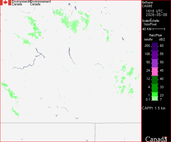Select the 7 dBZ light green swatch

[x=155, y=99]
